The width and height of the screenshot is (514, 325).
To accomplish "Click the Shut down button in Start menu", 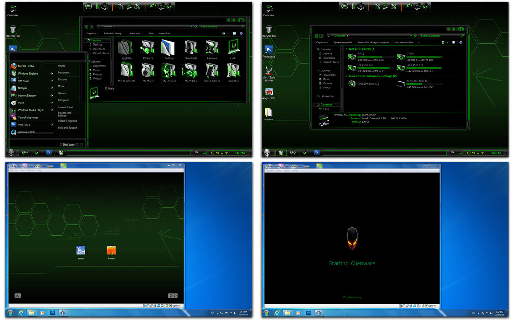I will pos(68,145).
